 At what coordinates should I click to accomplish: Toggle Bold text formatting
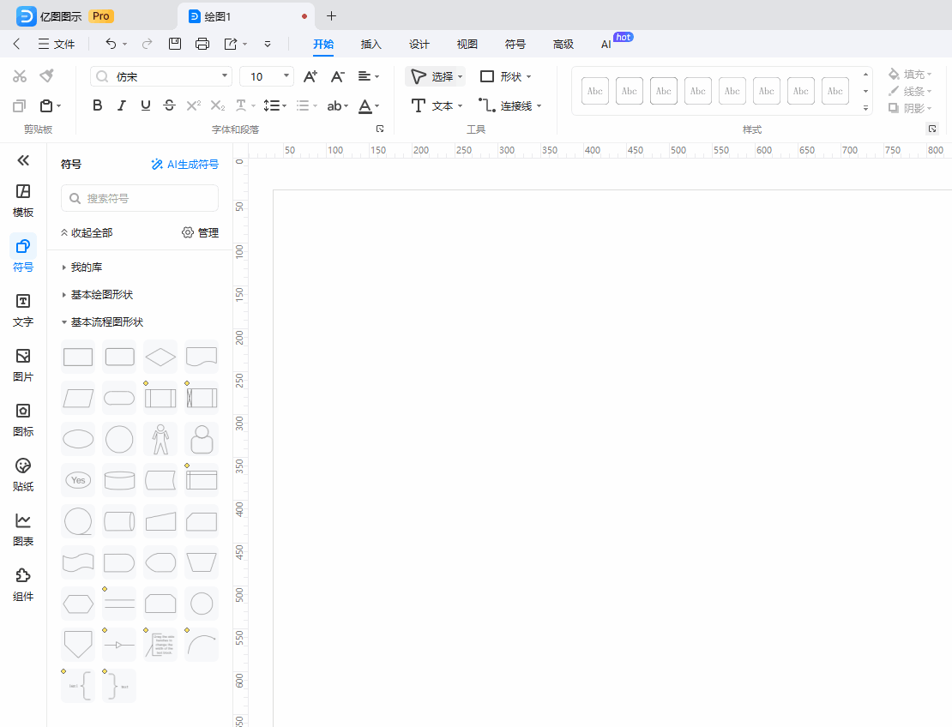point(97,105)
